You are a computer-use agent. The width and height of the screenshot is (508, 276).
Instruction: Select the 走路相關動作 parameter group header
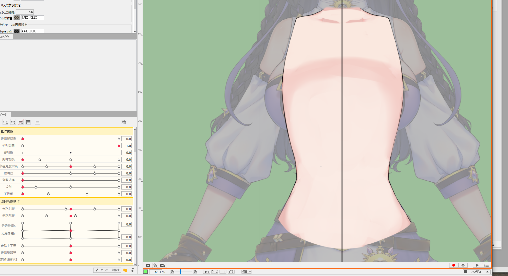tap(66, 202)
